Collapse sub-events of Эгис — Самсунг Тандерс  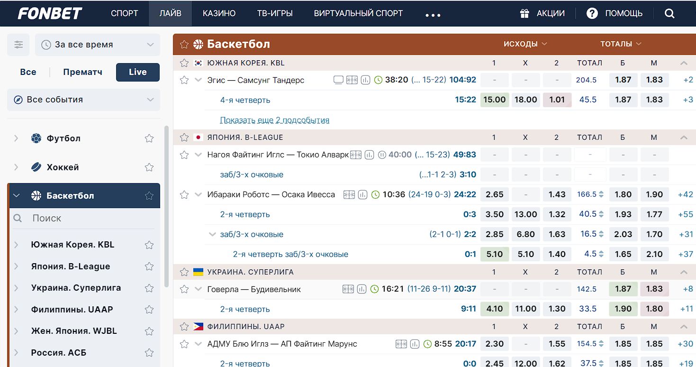[x=198, y=80]
